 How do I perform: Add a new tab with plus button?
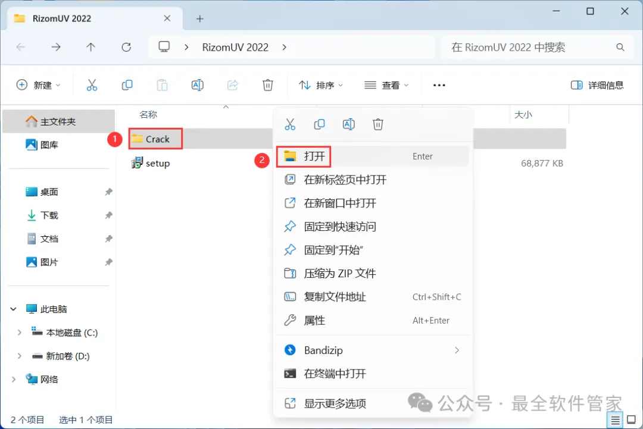pos(199,19)
